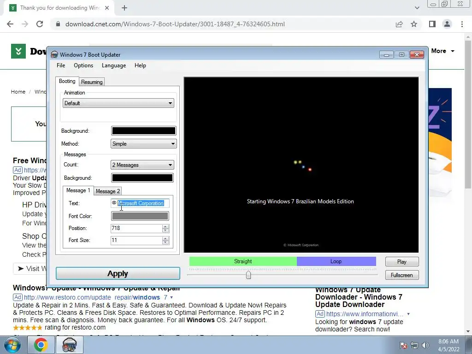Click the network tray icon

tap(414, 346)
